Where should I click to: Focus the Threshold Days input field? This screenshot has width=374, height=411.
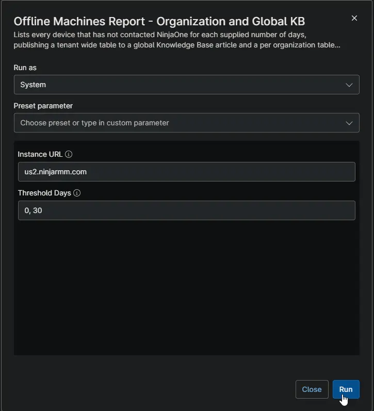click(x=186, y=210)
